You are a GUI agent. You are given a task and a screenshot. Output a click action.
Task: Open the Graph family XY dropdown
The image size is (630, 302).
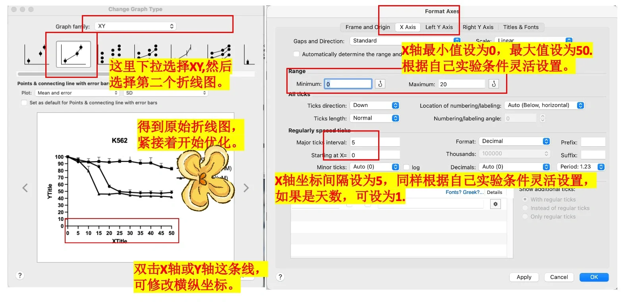tap(135, 26)
